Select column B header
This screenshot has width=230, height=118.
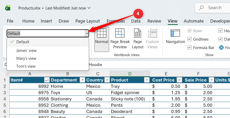tap(68, 74)
